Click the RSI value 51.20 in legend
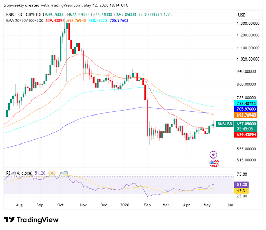The image size is (266, 230). pos(40,173)
